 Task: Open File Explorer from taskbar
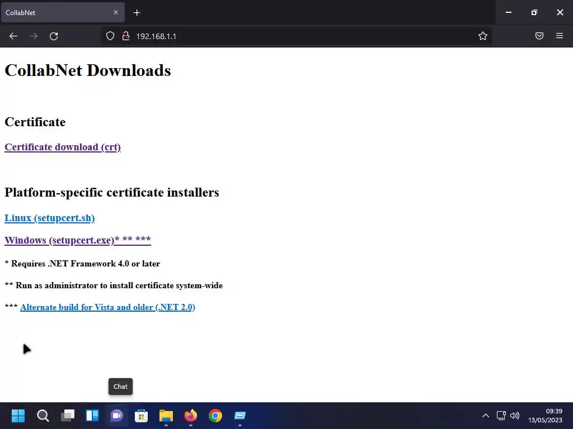pos(166,416)
